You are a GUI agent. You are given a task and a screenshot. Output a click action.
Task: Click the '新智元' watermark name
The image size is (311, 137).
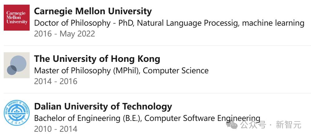pos(288,125)
